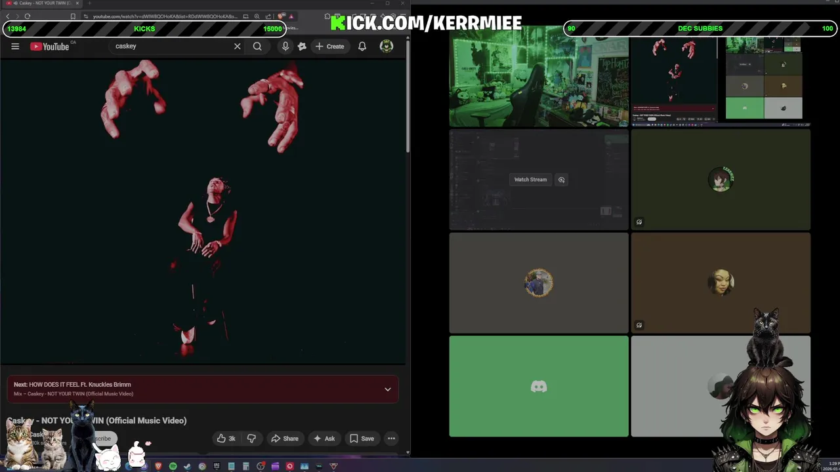Open the red circular recorder taskbar icon

(289, 466)
